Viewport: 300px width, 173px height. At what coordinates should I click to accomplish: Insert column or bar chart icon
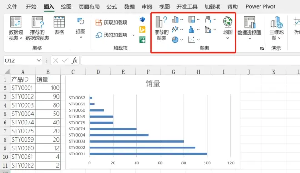tap(175, 20)
